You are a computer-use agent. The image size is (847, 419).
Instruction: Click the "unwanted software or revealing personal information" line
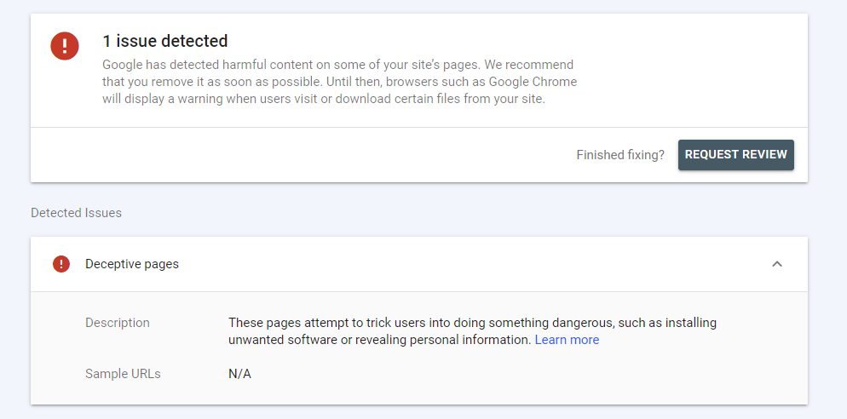point(380,340)
